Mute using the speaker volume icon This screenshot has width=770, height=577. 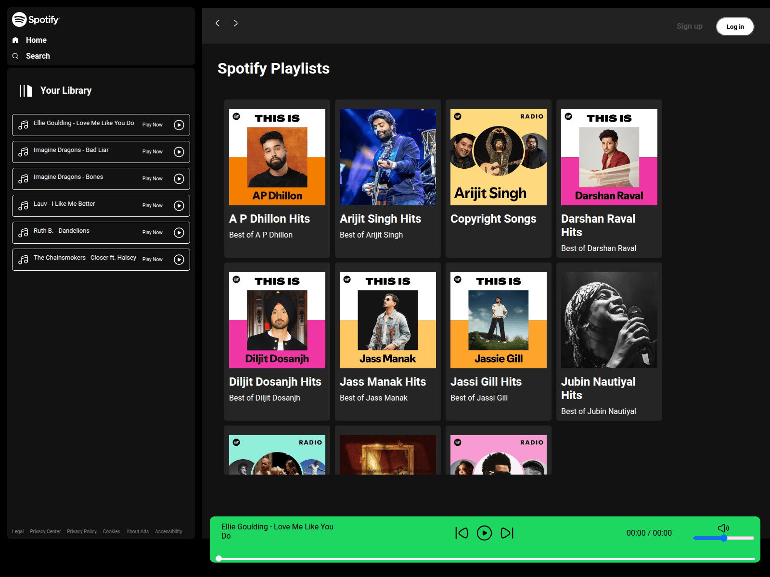(x=723, y=528)
